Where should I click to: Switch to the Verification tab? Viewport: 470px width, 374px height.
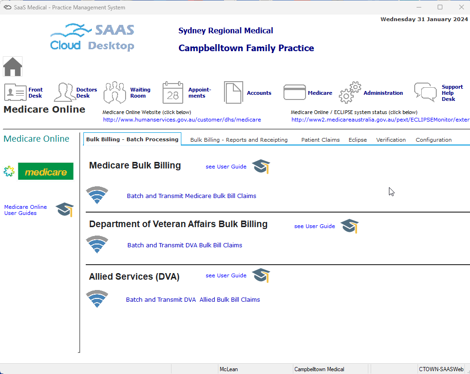pyautogui.click(x=391, y=140)
